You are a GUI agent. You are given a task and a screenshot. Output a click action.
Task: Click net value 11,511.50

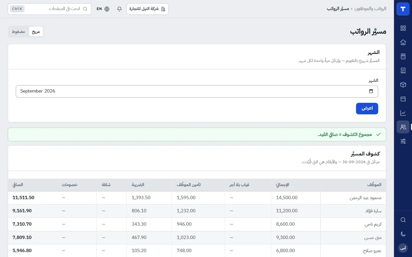[23, 198]
